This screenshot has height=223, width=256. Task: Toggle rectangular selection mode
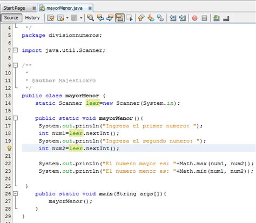coord(129,18)
